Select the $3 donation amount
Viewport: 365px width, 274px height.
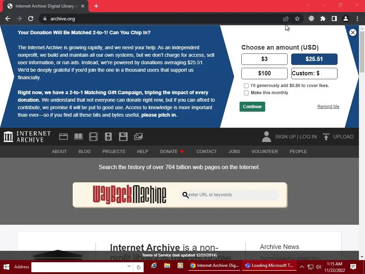point(264,59)
